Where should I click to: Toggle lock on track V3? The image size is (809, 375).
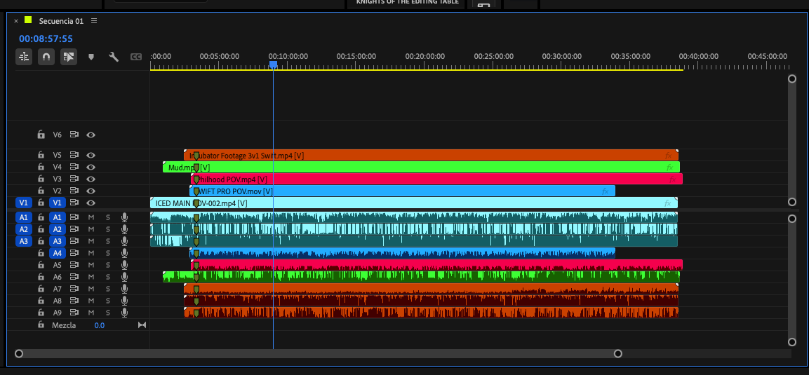tap(41, 179)
